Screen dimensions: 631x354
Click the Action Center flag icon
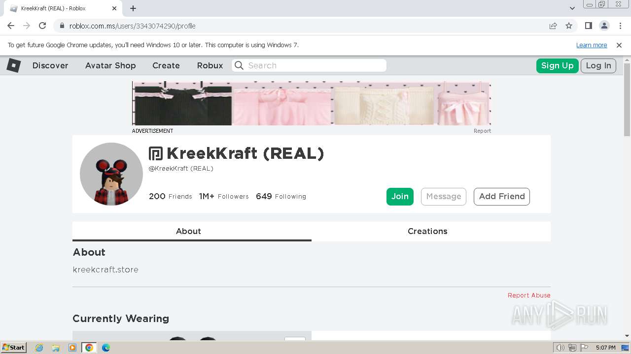(584, 348)
